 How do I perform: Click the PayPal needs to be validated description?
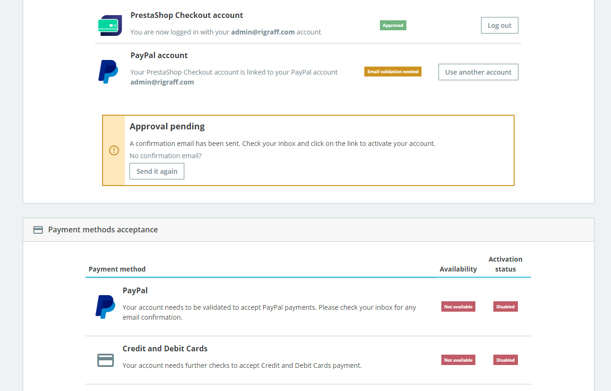coord(269,312)
